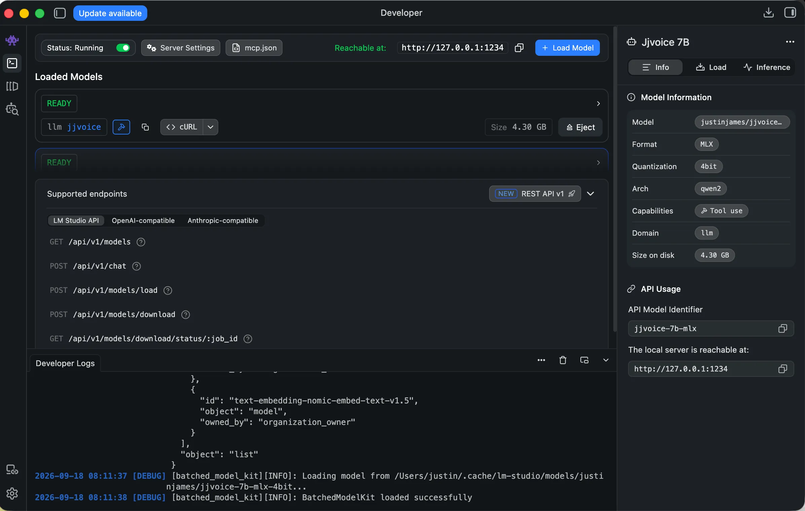Toggle the left sidebar panel icon
The width and height of the screenshot is (805, 511).
coord(60,13)
